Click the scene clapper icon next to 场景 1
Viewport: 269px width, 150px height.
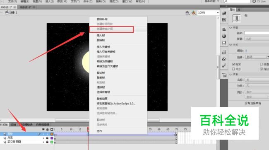tap(7, 12)
